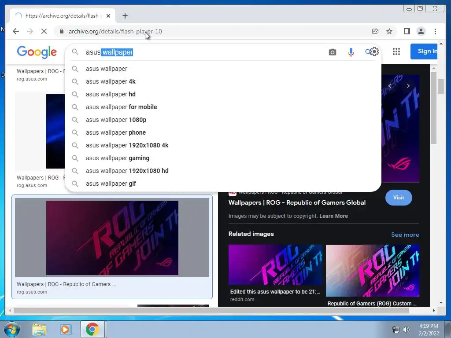Bookmark this page with the star icon
The image size is (451, 338).
pos(389,31)
